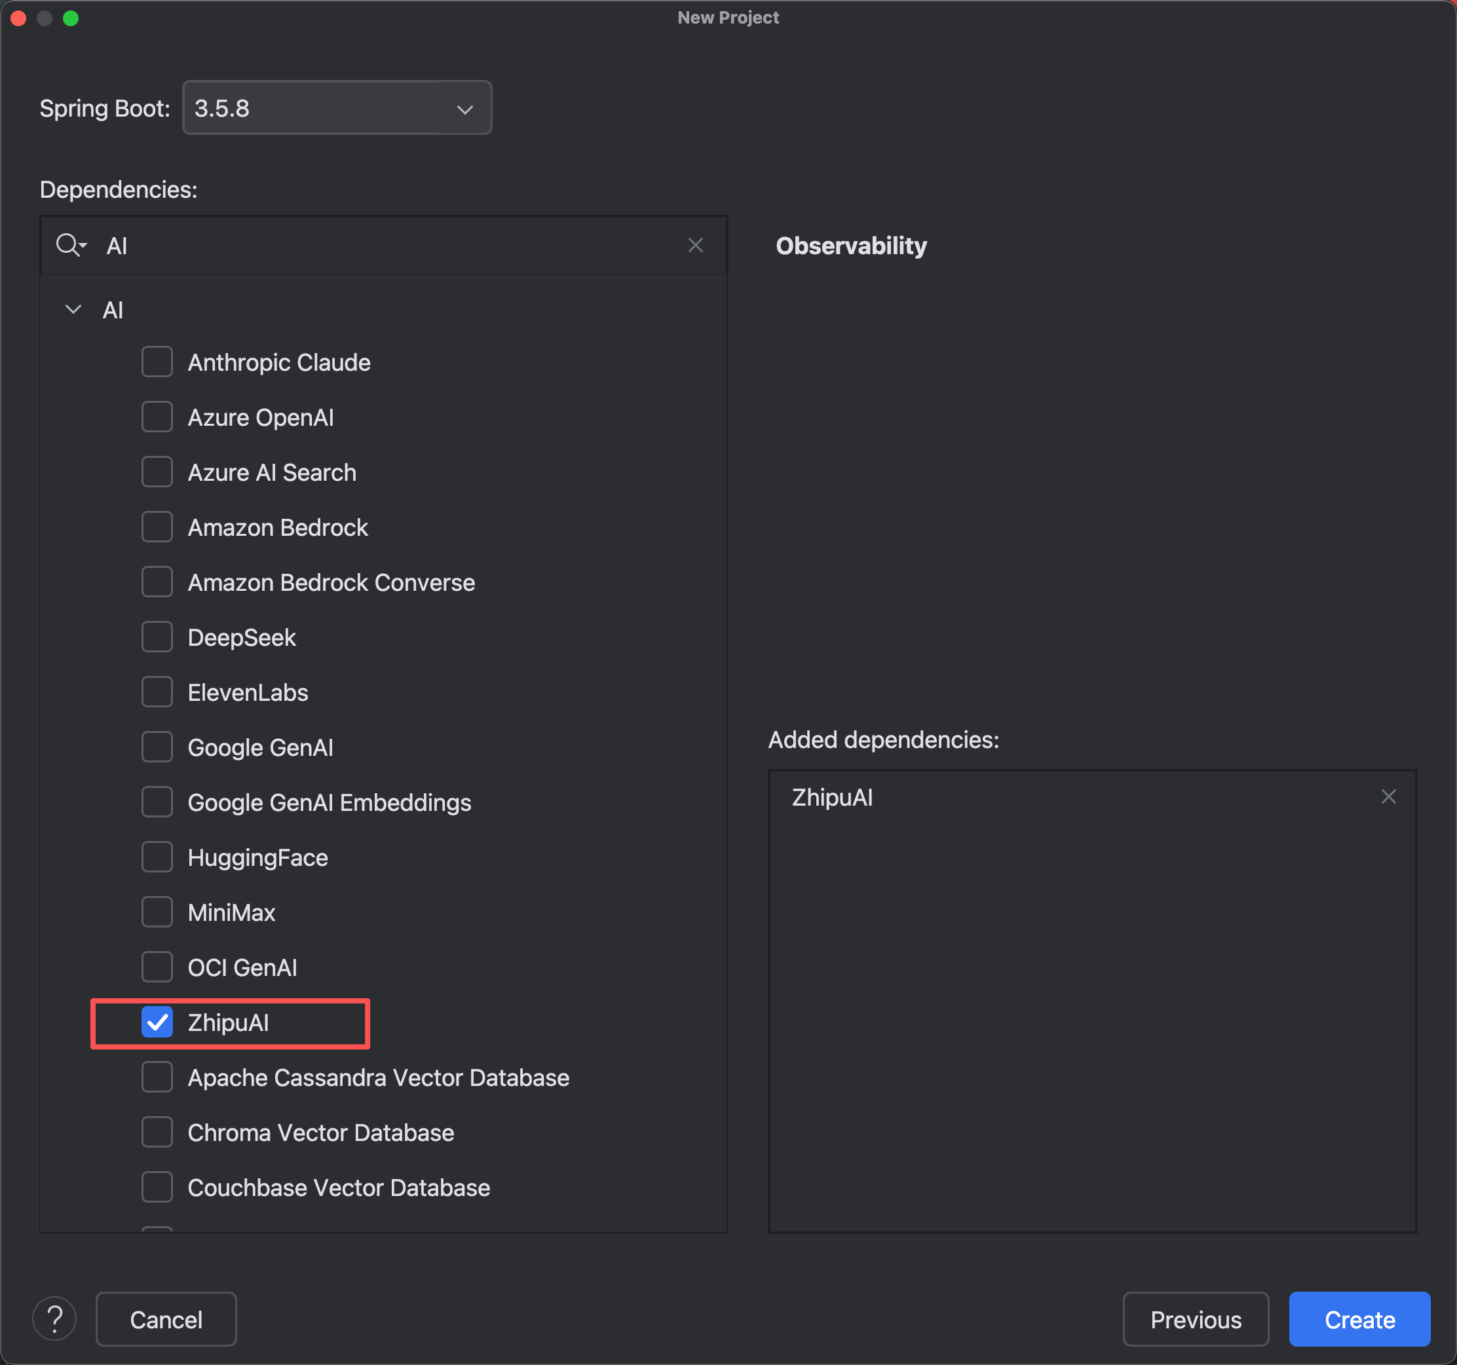Remove ZhipuAI from added dependencies

1388,796
